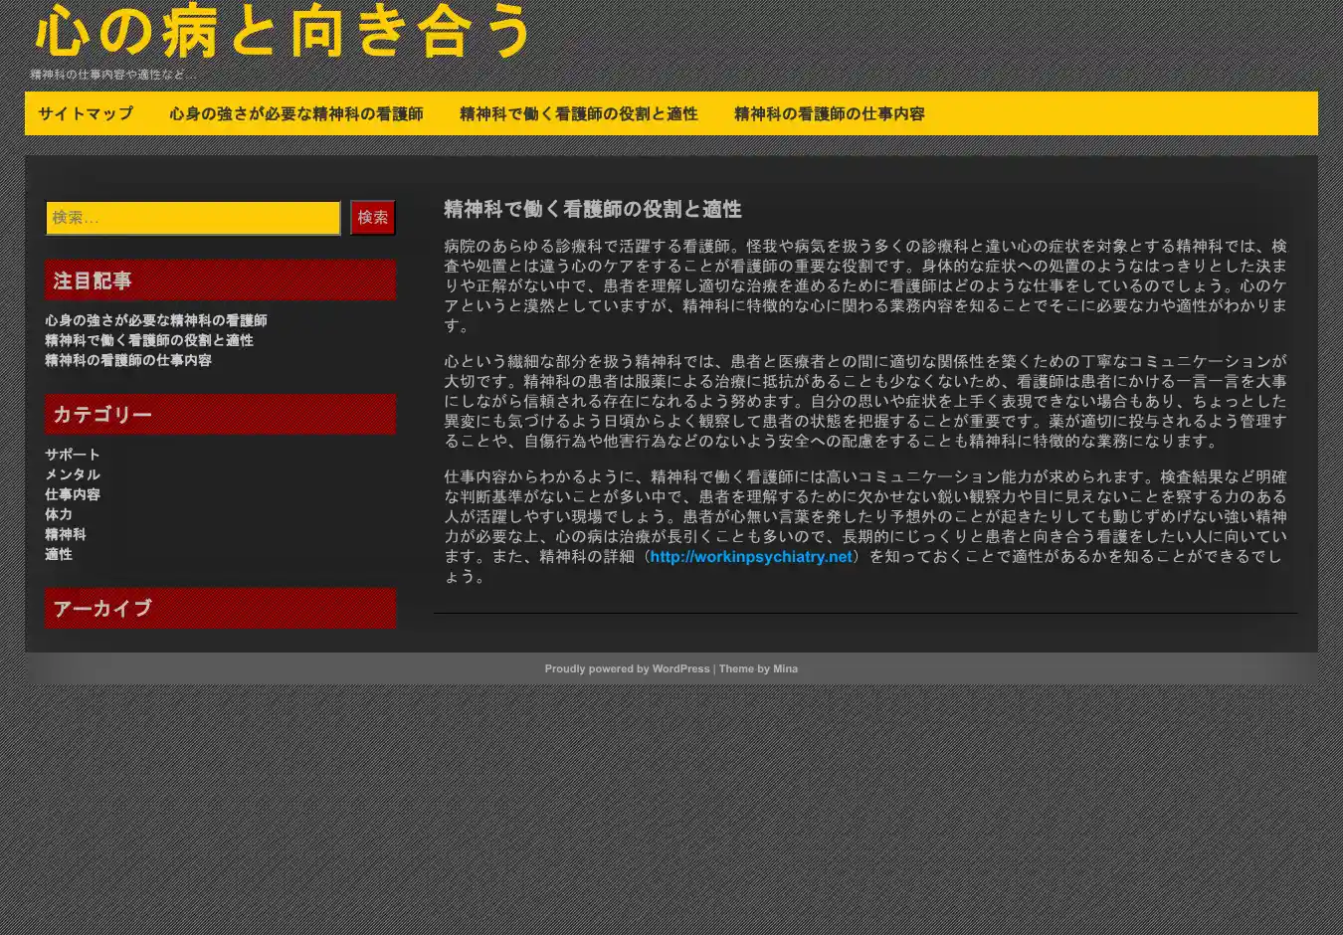
Task: Click the Mina theme author link
Action: coord(785,668)
